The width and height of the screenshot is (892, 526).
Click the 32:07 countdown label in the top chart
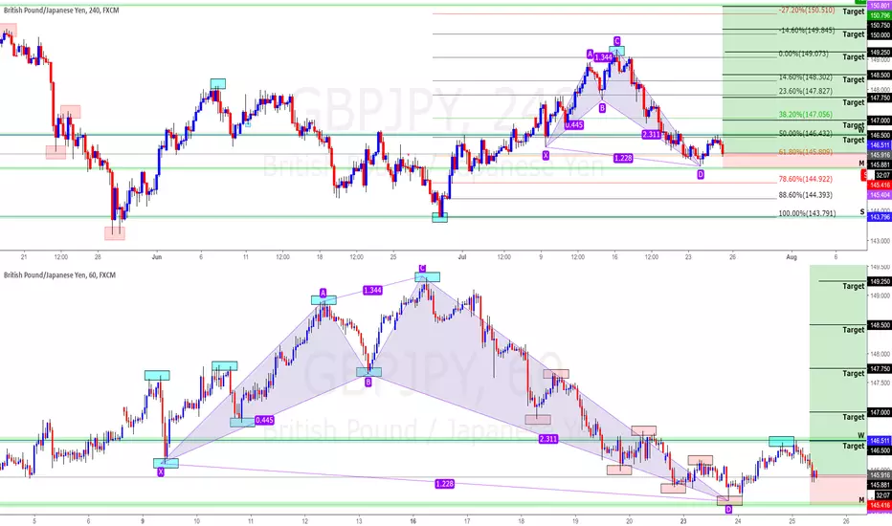(x=882, y=175)
